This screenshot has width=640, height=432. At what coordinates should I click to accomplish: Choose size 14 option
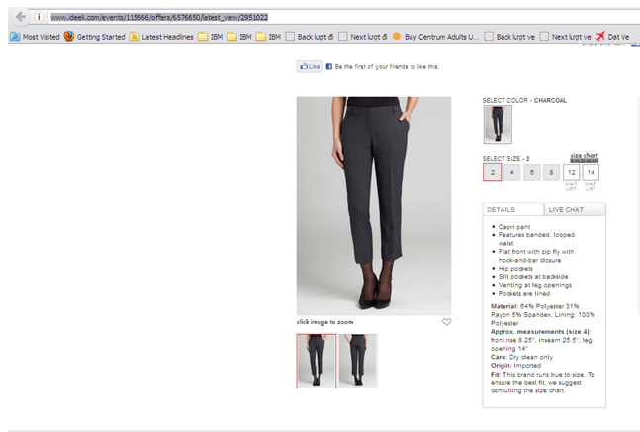(x=591, y=172)
